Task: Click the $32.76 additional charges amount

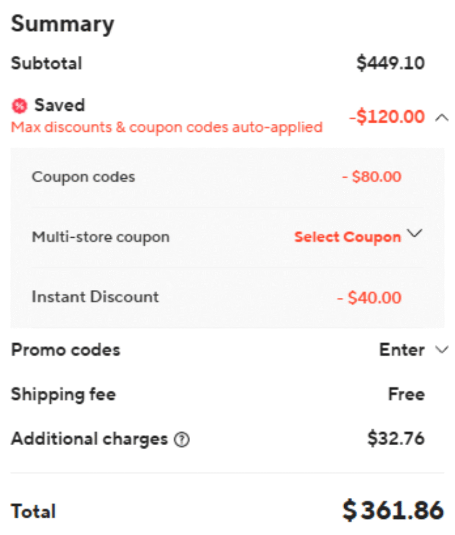Action: pyautogui.click(x=395, y=439)
